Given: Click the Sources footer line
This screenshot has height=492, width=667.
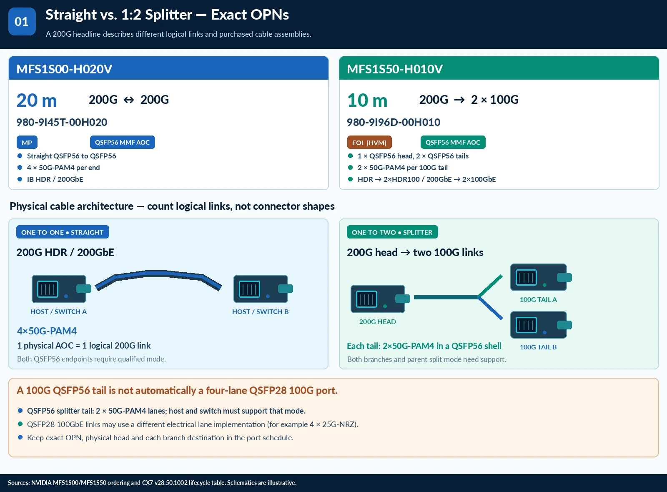Looking at the screenshot, I should point(152,483).
